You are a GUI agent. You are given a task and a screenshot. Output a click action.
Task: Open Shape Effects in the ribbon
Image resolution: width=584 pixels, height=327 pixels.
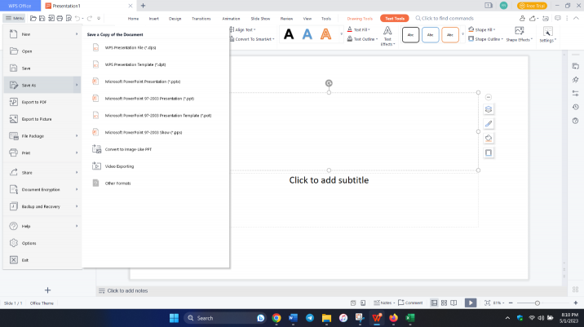click(520, 34)
